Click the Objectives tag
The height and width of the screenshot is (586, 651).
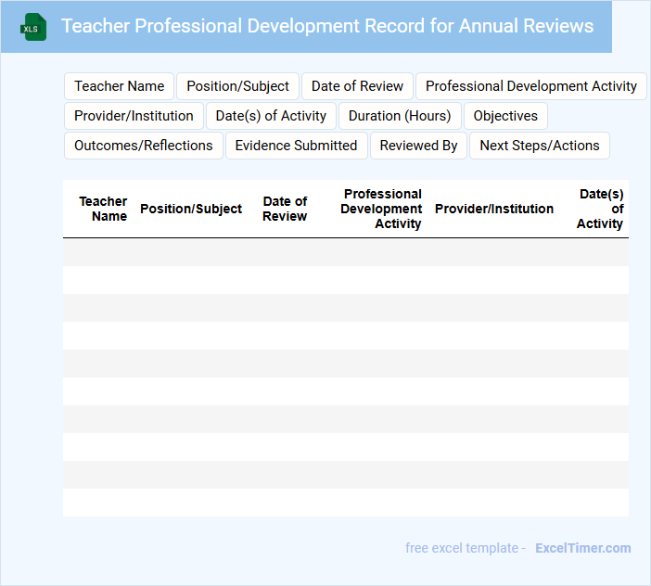point(505,116)
